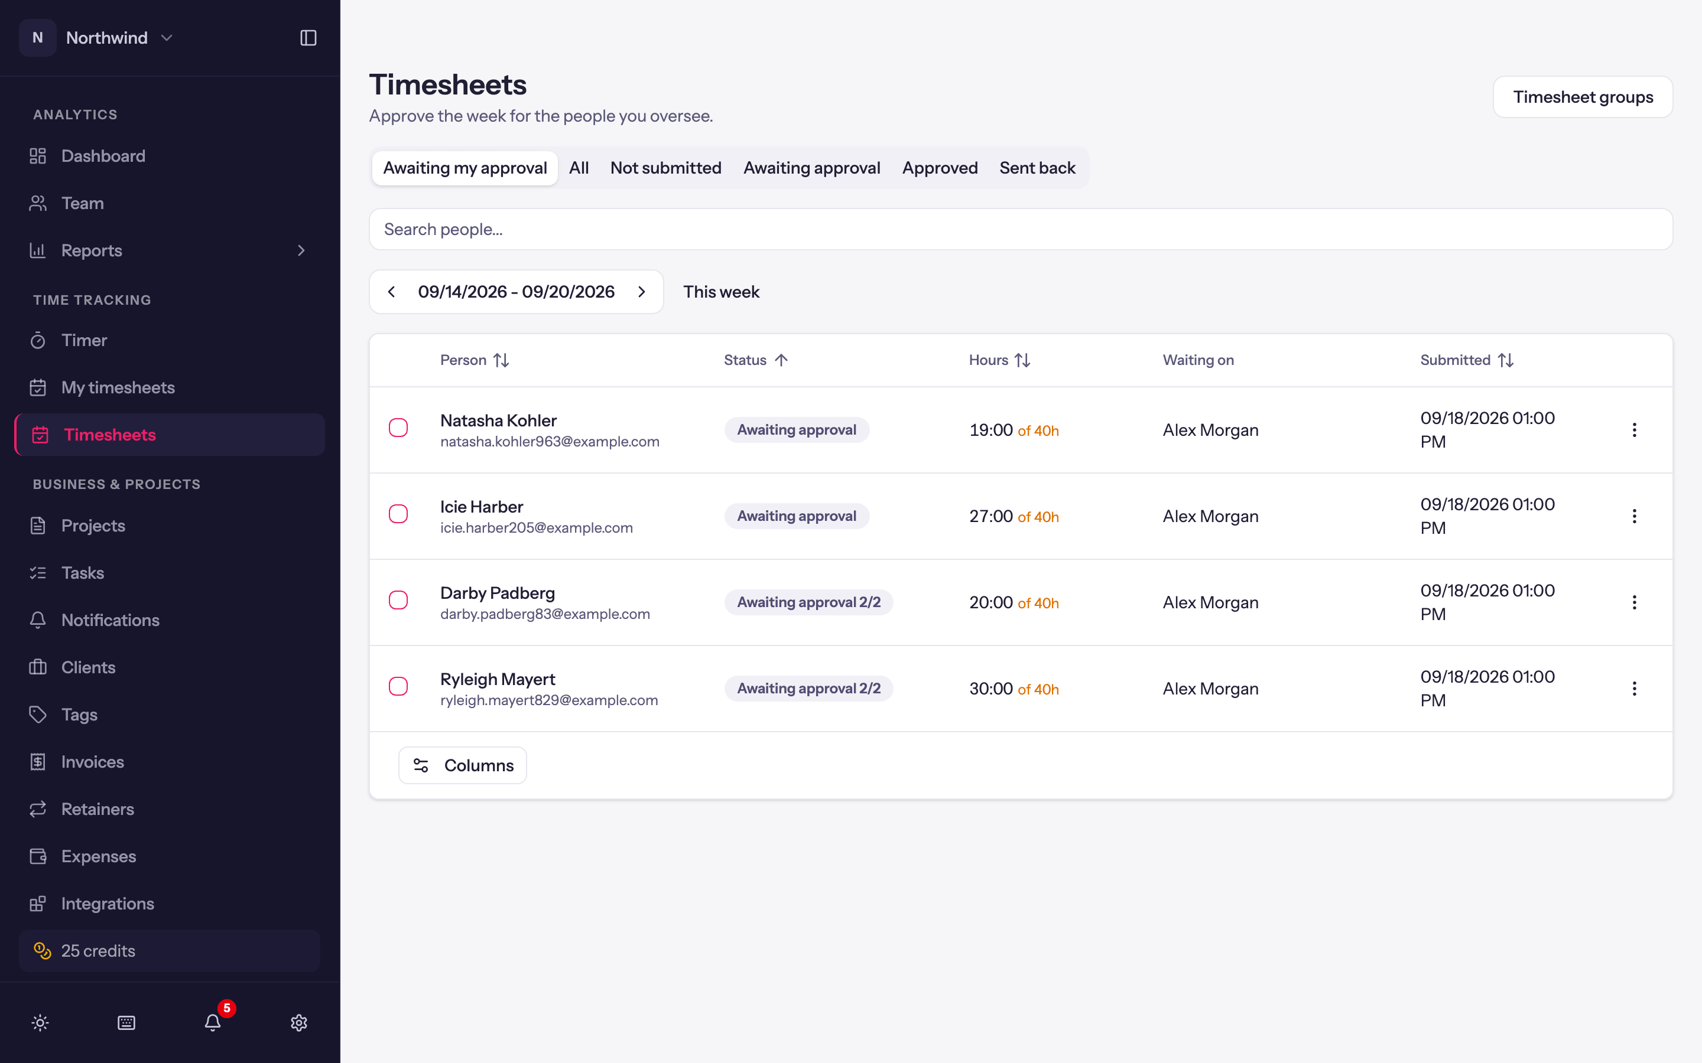Switch to the Approved tab
The width and height of the screenshot is (1702, 1063).
[x=940, y=168]
